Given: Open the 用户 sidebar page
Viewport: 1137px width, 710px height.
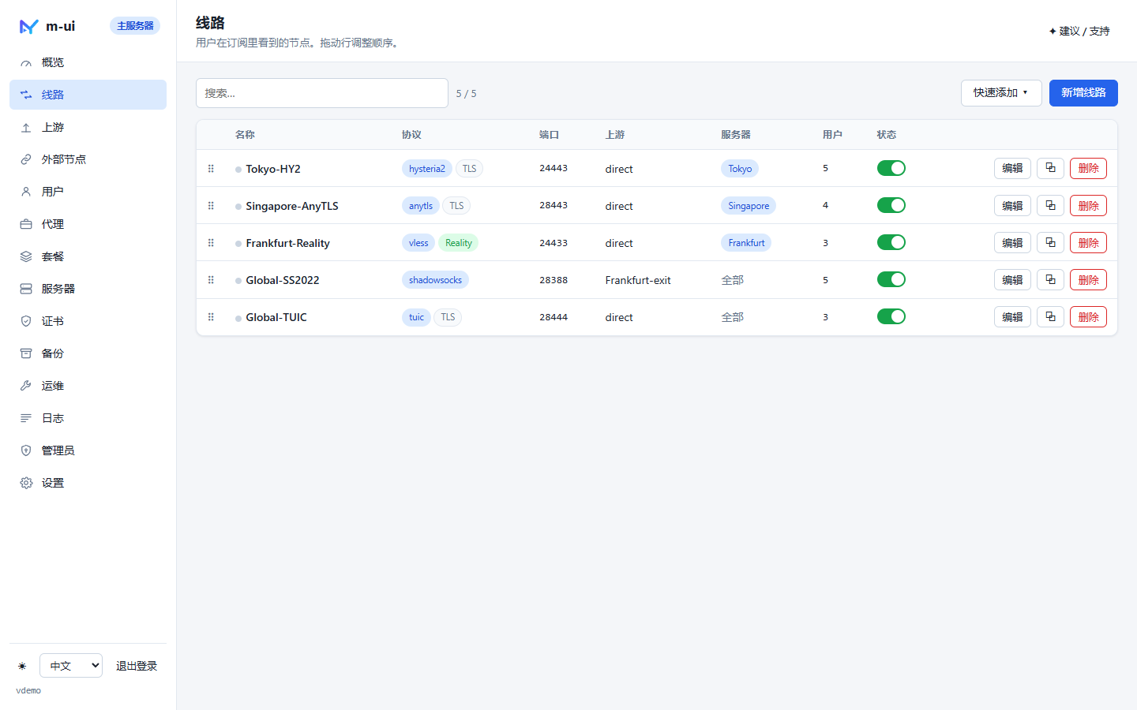Looking at the screenshot, I should [x=88, y=192].
